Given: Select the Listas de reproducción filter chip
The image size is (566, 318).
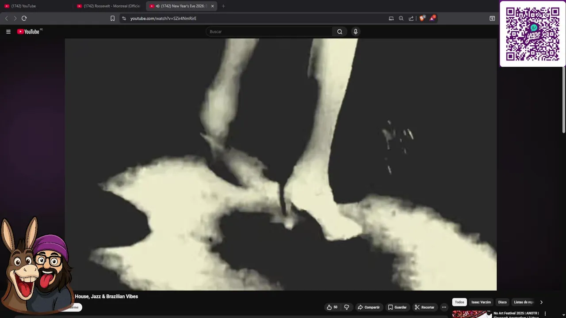Looking at the screenshot, I should point(524,302).
